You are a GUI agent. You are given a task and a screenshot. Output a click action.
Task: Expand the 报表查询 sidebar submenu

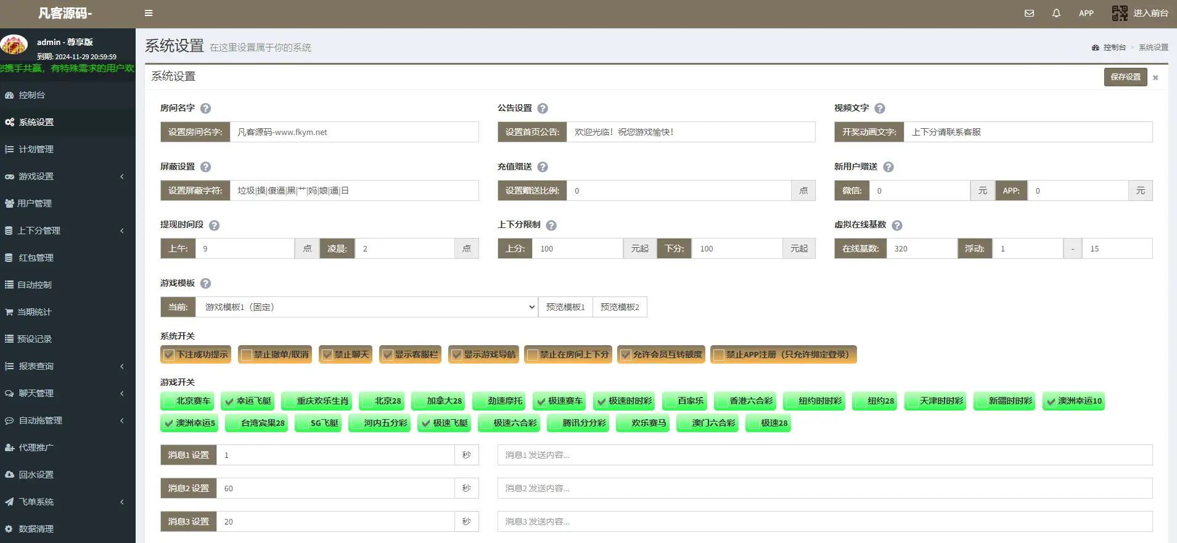(x=68, y=366)
